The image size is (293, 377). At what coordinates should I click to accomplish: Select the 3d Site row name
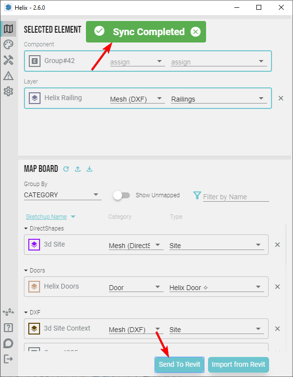click(x=54, y=244)
